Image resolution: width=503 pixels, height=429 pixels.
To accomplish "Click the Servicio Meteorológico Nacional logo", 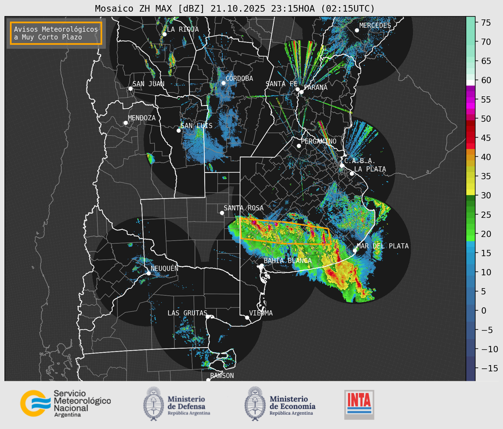I will pos(66,403).
